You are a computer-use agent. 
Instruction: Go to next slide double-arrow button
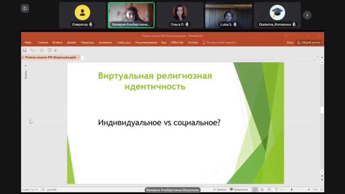point(322,180)
